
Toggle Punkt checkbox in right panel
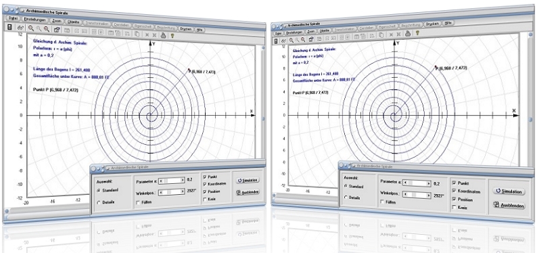pyautogui.click(x=454, y=183)
